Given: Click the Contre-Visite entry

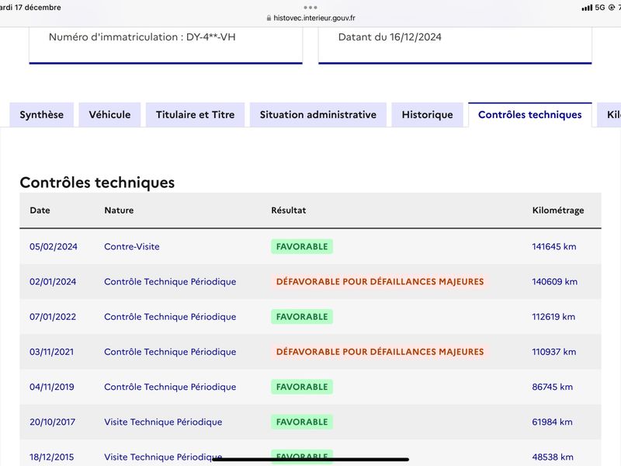Looking at the screenshot, I should click(x=132, y=246).
